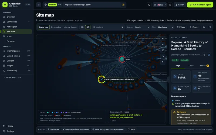Screen dimensions: 216x135
Task: Open the Filters panel
Action: tap(181, 27)
